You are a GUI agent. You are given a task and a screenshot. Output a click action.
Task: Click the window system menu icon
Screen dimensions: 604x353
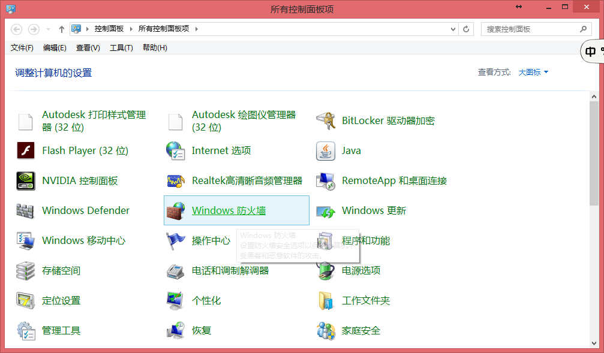coord(11,8)
